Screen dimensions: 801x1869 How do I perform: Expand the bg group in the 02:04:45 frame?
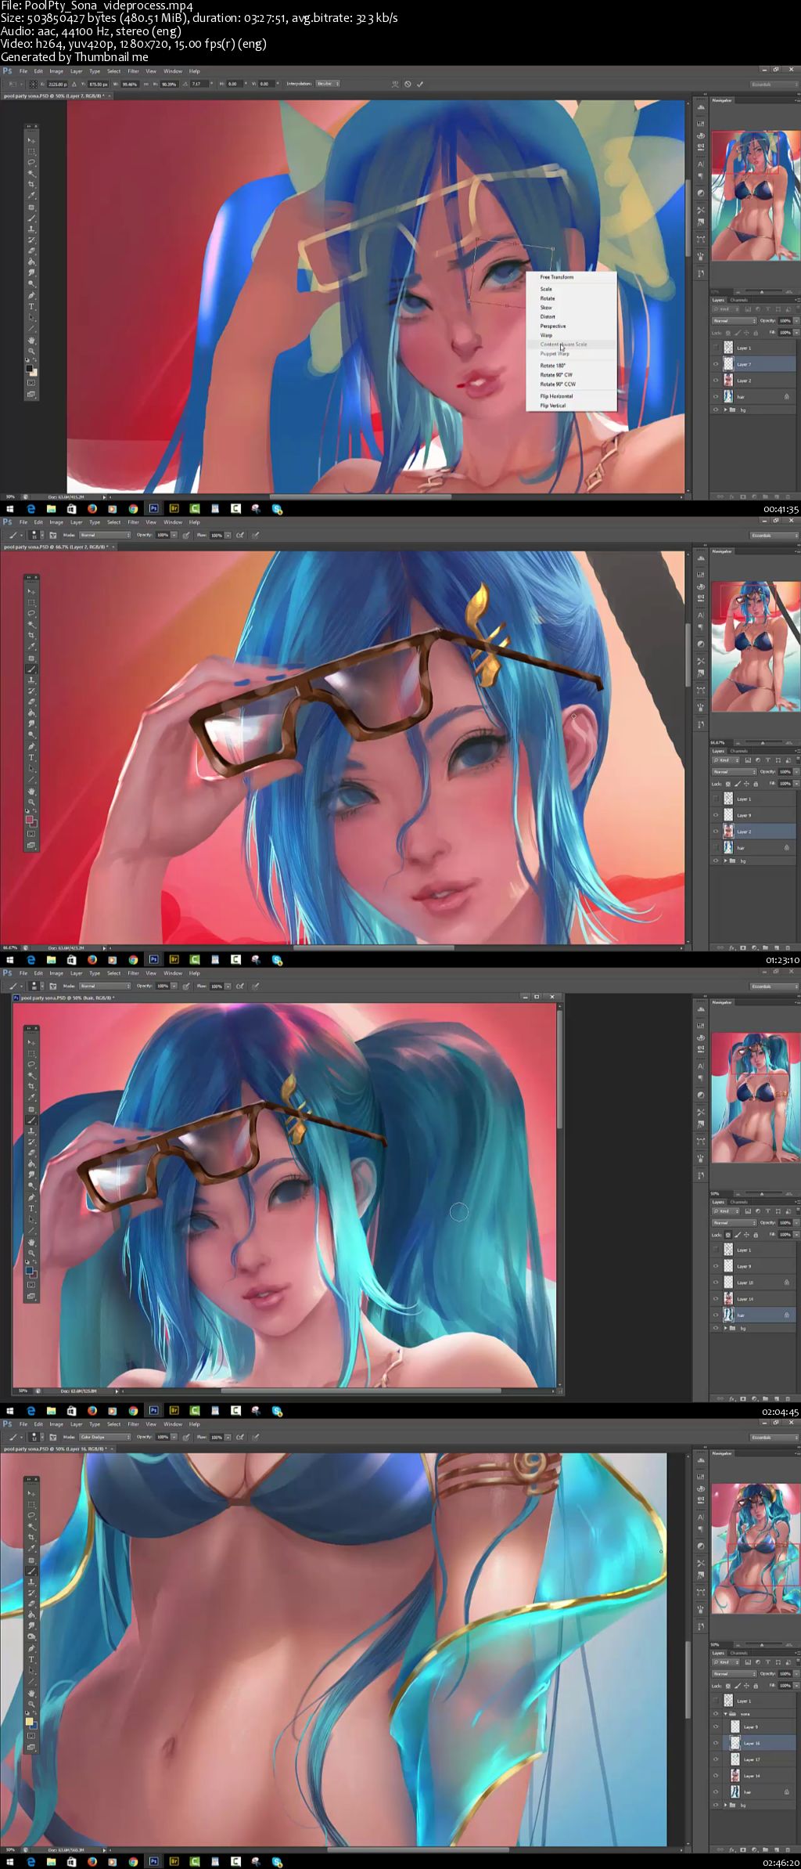725,1328
